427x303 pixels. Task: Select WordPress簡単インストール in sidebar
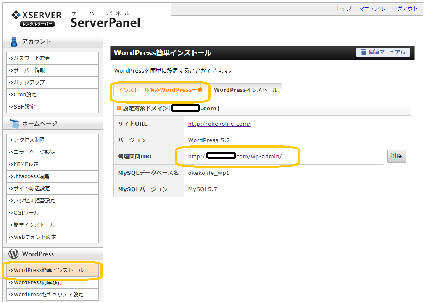pos(53,270)
